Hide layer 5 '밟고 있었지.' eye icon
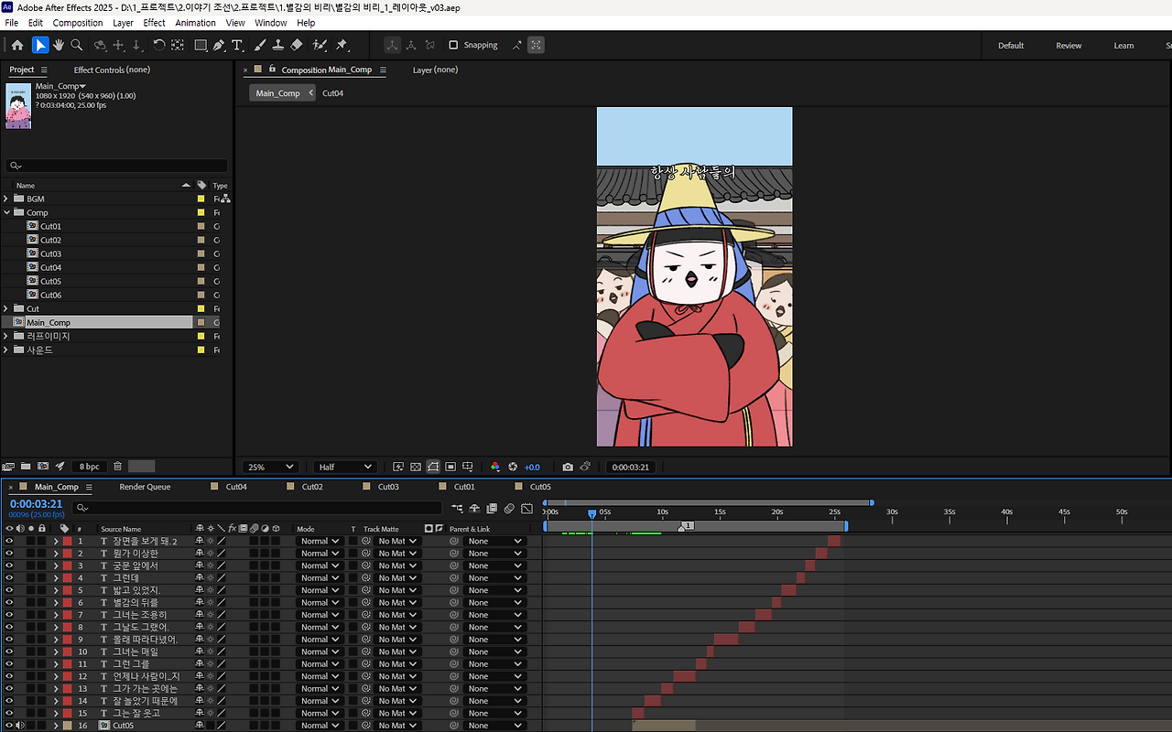The image size is (1172, 732). [9, 590]
